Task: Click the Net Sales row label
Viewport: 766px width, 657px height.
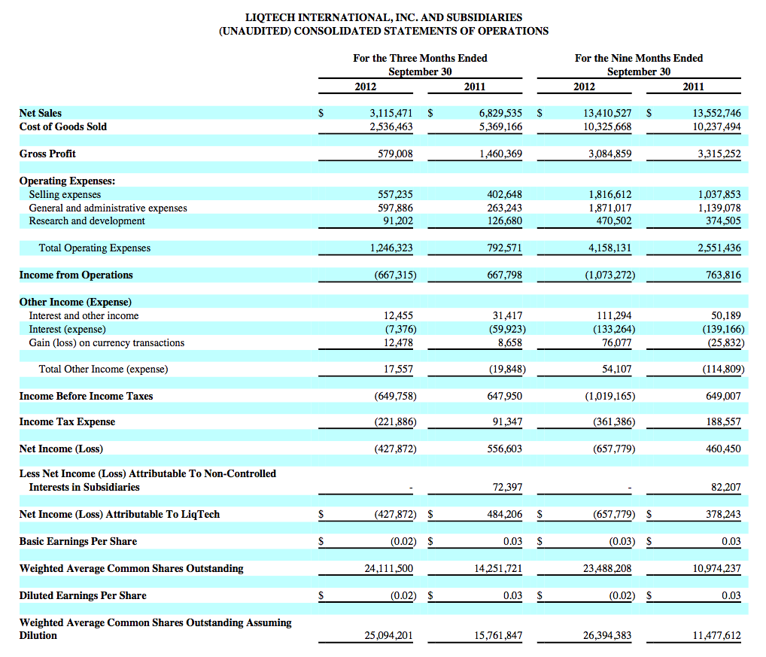Action: point(41,114)
